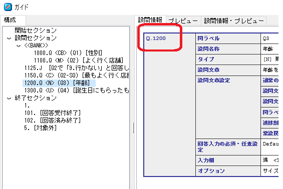283x189 pixels.
Task: Select 101. [回答受付終了] item
Action: [x=53, y=113]
